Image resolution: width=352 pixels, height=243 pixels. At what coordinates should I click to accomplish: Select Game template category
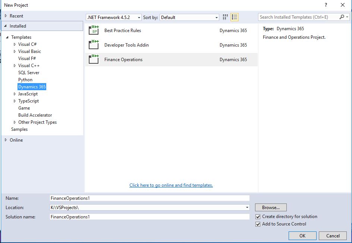(x=24, y=108)
